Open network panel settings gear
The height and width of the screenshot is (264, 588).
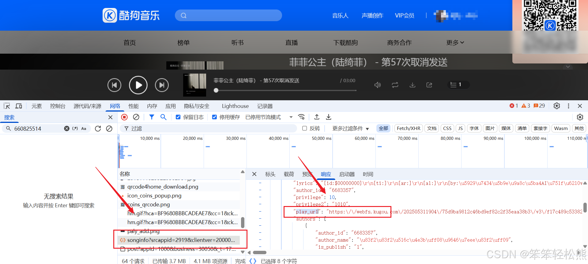click(580, 117)
